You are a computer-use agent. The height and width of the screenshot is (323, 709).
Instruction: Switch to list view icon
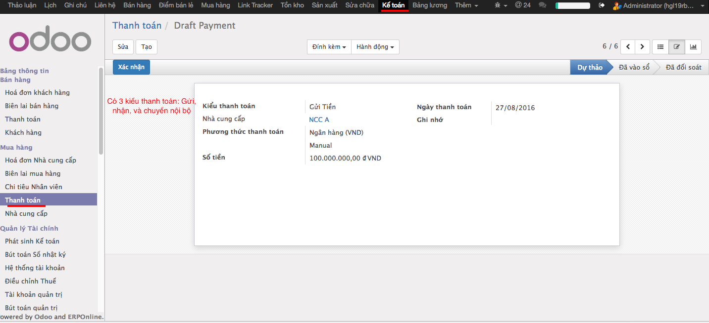tap(660, 46)
